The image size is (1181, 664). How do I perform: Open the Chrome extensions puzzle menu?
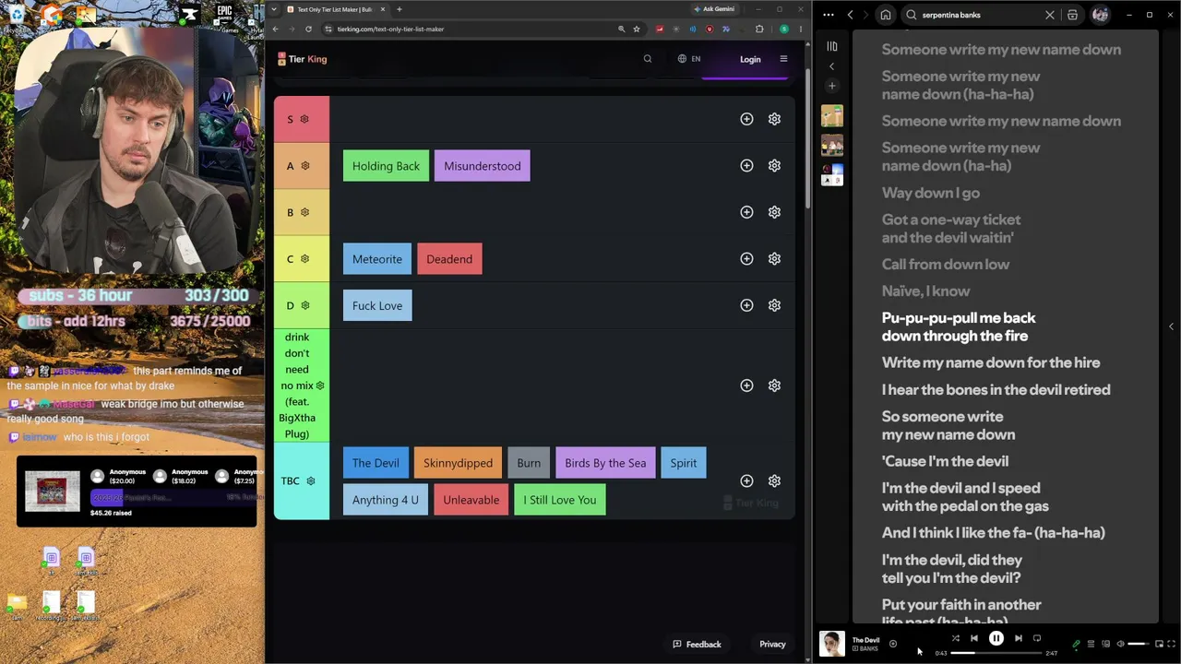(x=759, y=29)
